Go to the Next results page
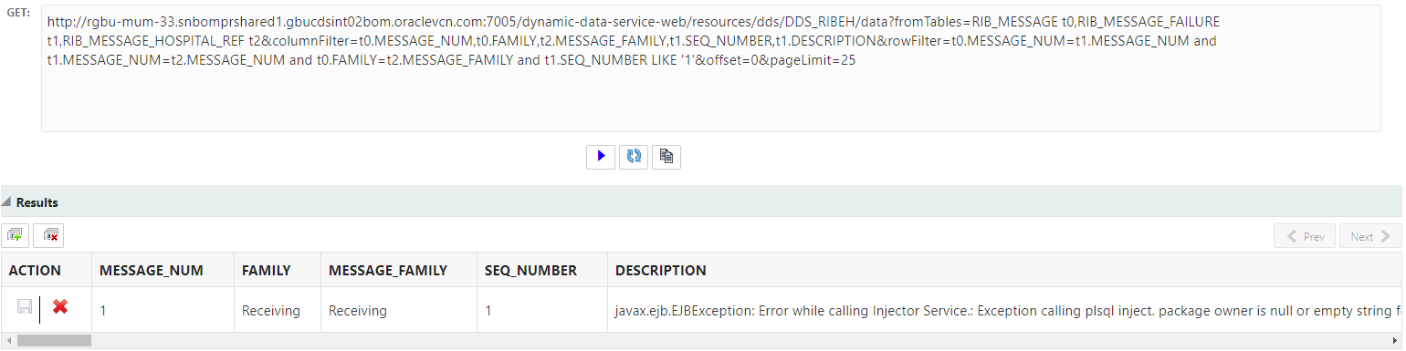1406x351 pixels. (1370, 236)
